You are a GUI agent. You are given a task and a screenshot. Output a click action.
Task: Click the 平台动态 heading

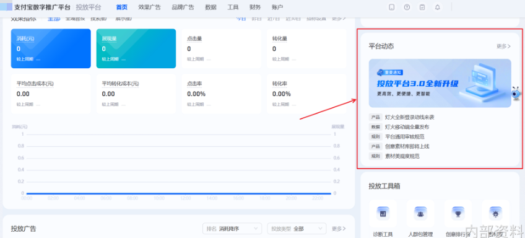click(381, 46)
